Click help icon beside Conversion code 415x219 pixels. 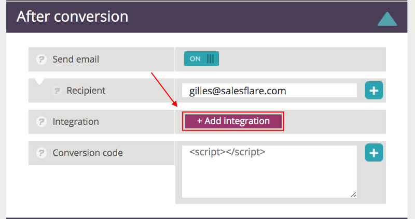pyautogui.click(x=41, y=153)
